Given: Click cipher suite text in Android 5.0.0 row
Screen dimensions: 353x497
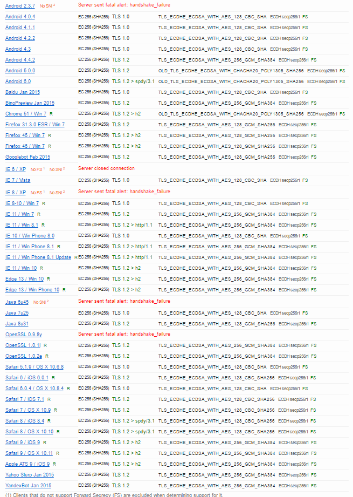Looking at the screenshot, I should (x=231, y=71).
